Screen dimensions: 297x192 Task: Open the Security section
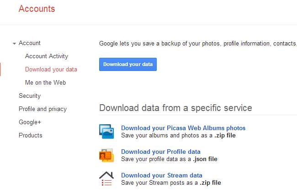click(30, 96)
